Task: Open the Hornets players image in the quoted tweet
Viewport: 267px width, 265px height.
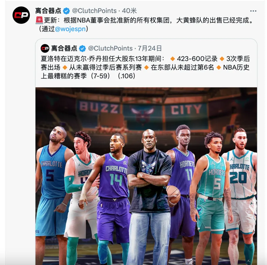Action: click(x=146, y=176)
